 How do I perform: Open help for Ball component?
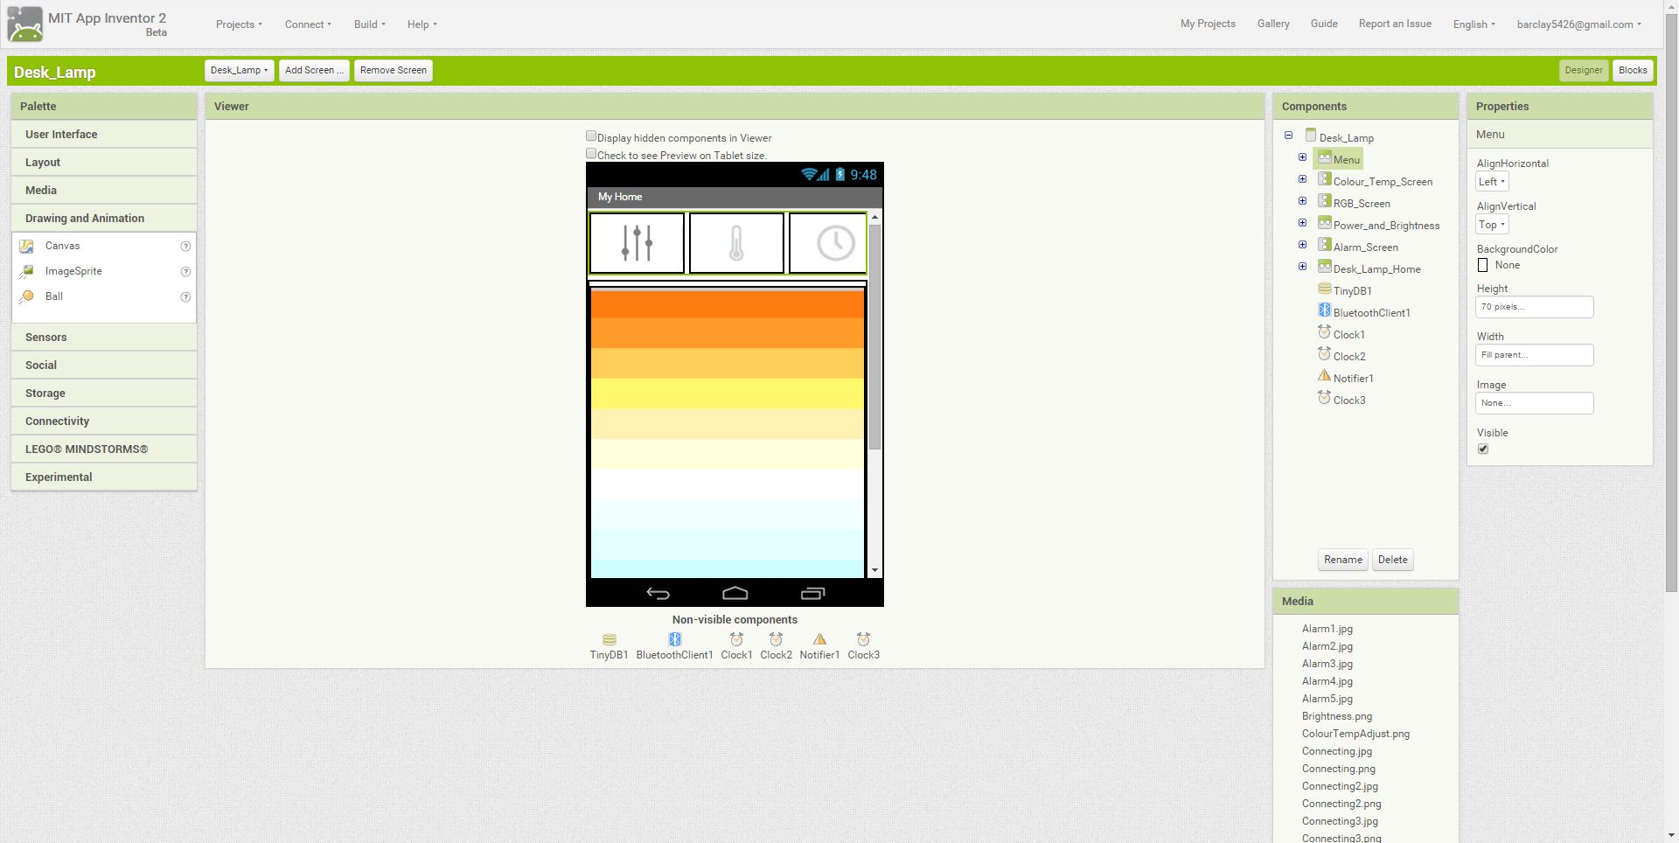[x=185, y=297]
